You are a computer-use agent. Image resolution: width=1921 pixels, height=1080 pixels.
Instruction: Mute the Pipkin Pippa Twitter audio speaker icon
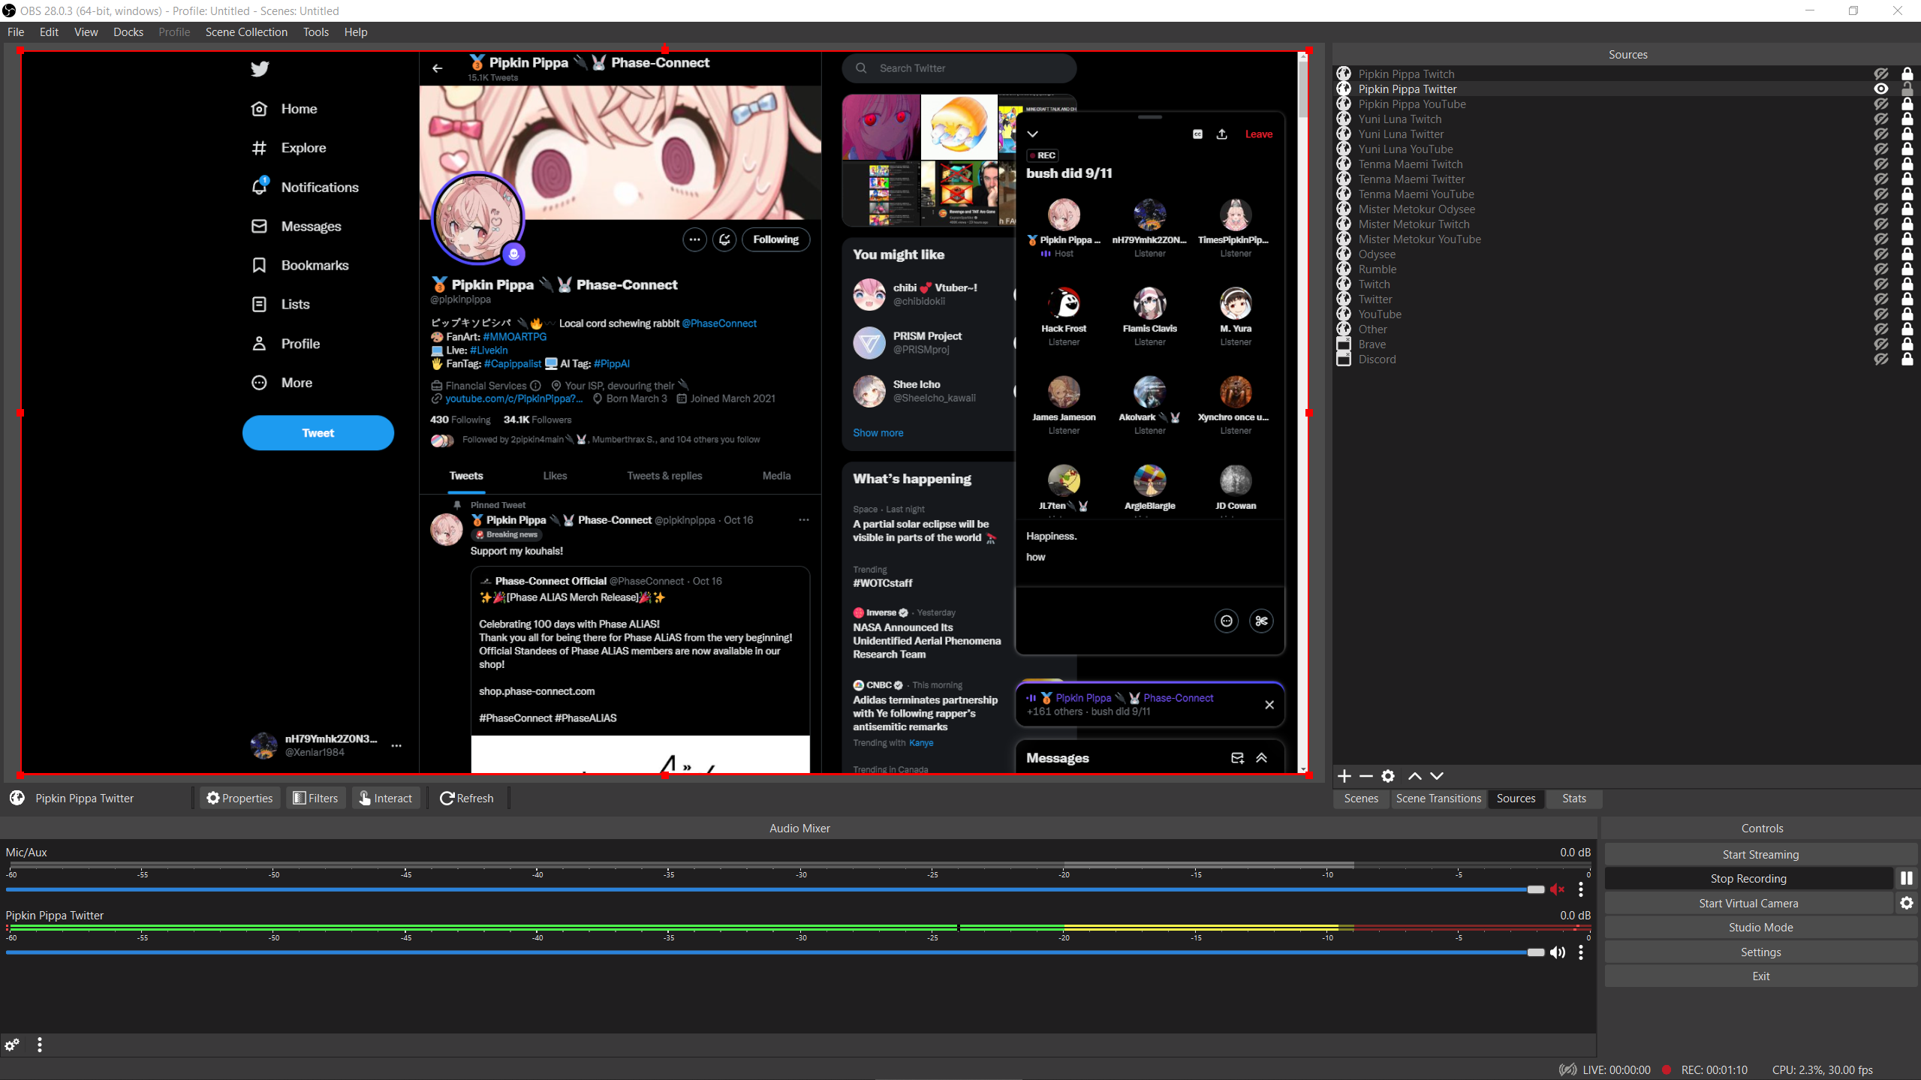pyautogui.click(x=1558, y=952)
